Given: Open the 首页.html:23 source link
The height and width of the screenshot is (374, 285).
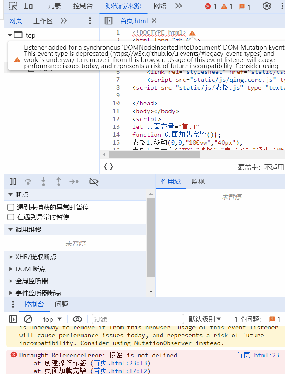Looking at the screenshot, I should tap(258, 355).
